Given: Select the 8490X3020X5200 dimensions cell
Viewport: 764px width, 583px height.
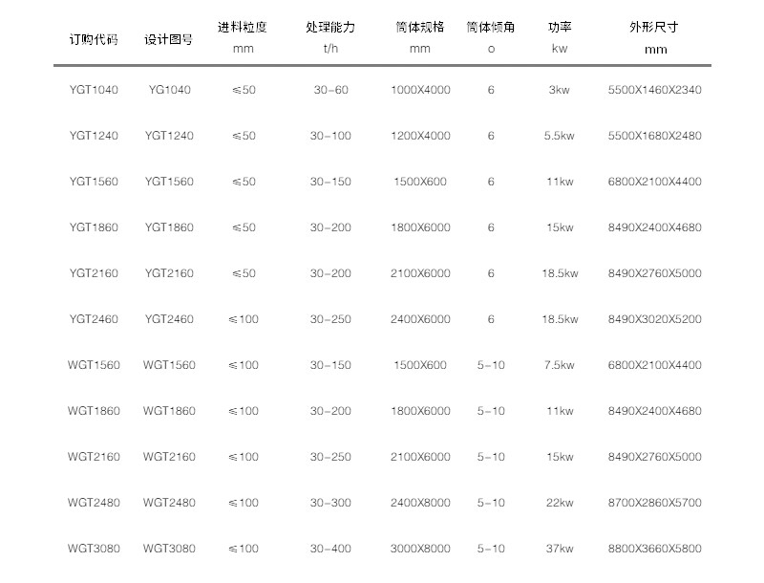Looking at the screenshot, I should click(654, 319).
